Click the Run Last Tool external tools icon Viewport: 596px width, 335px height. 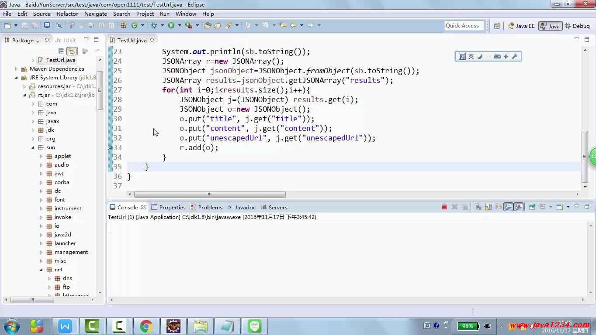tap(189, 25)
